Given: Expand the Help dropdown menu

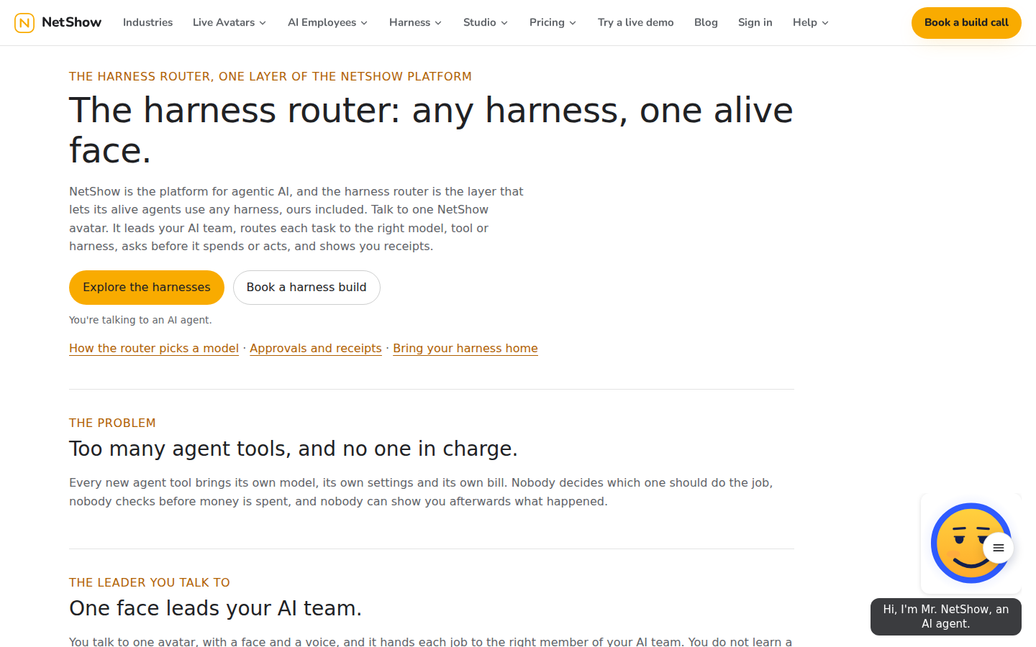Looking at the screenshot, I should 811,22.
